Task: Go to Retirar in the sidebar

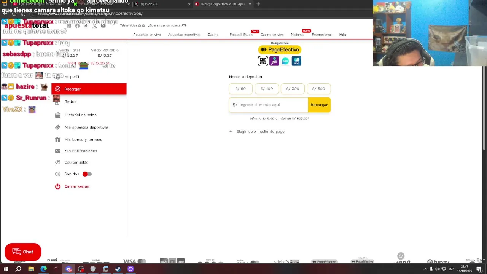Action: [x=70, y=102]
